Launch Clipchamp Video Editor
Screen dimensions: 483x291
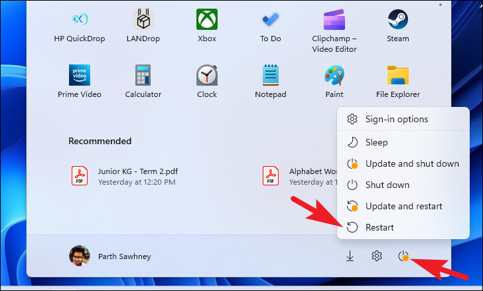pyautogui.click(x=334, y=31)
